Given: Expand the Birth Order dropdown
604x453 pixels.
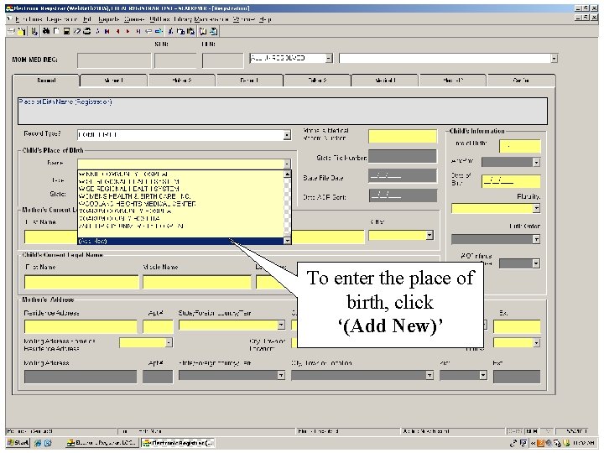Looking at the screenshot, I should click(537, 239).
